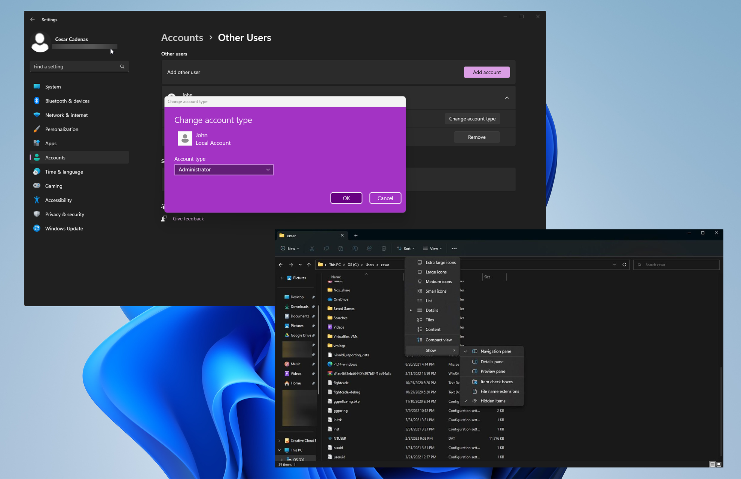
Task: Click the Add account button
Action: [x=487, y=72]
